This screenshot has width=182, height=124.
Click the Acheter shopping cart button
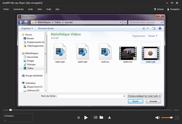tap(159, 9)
